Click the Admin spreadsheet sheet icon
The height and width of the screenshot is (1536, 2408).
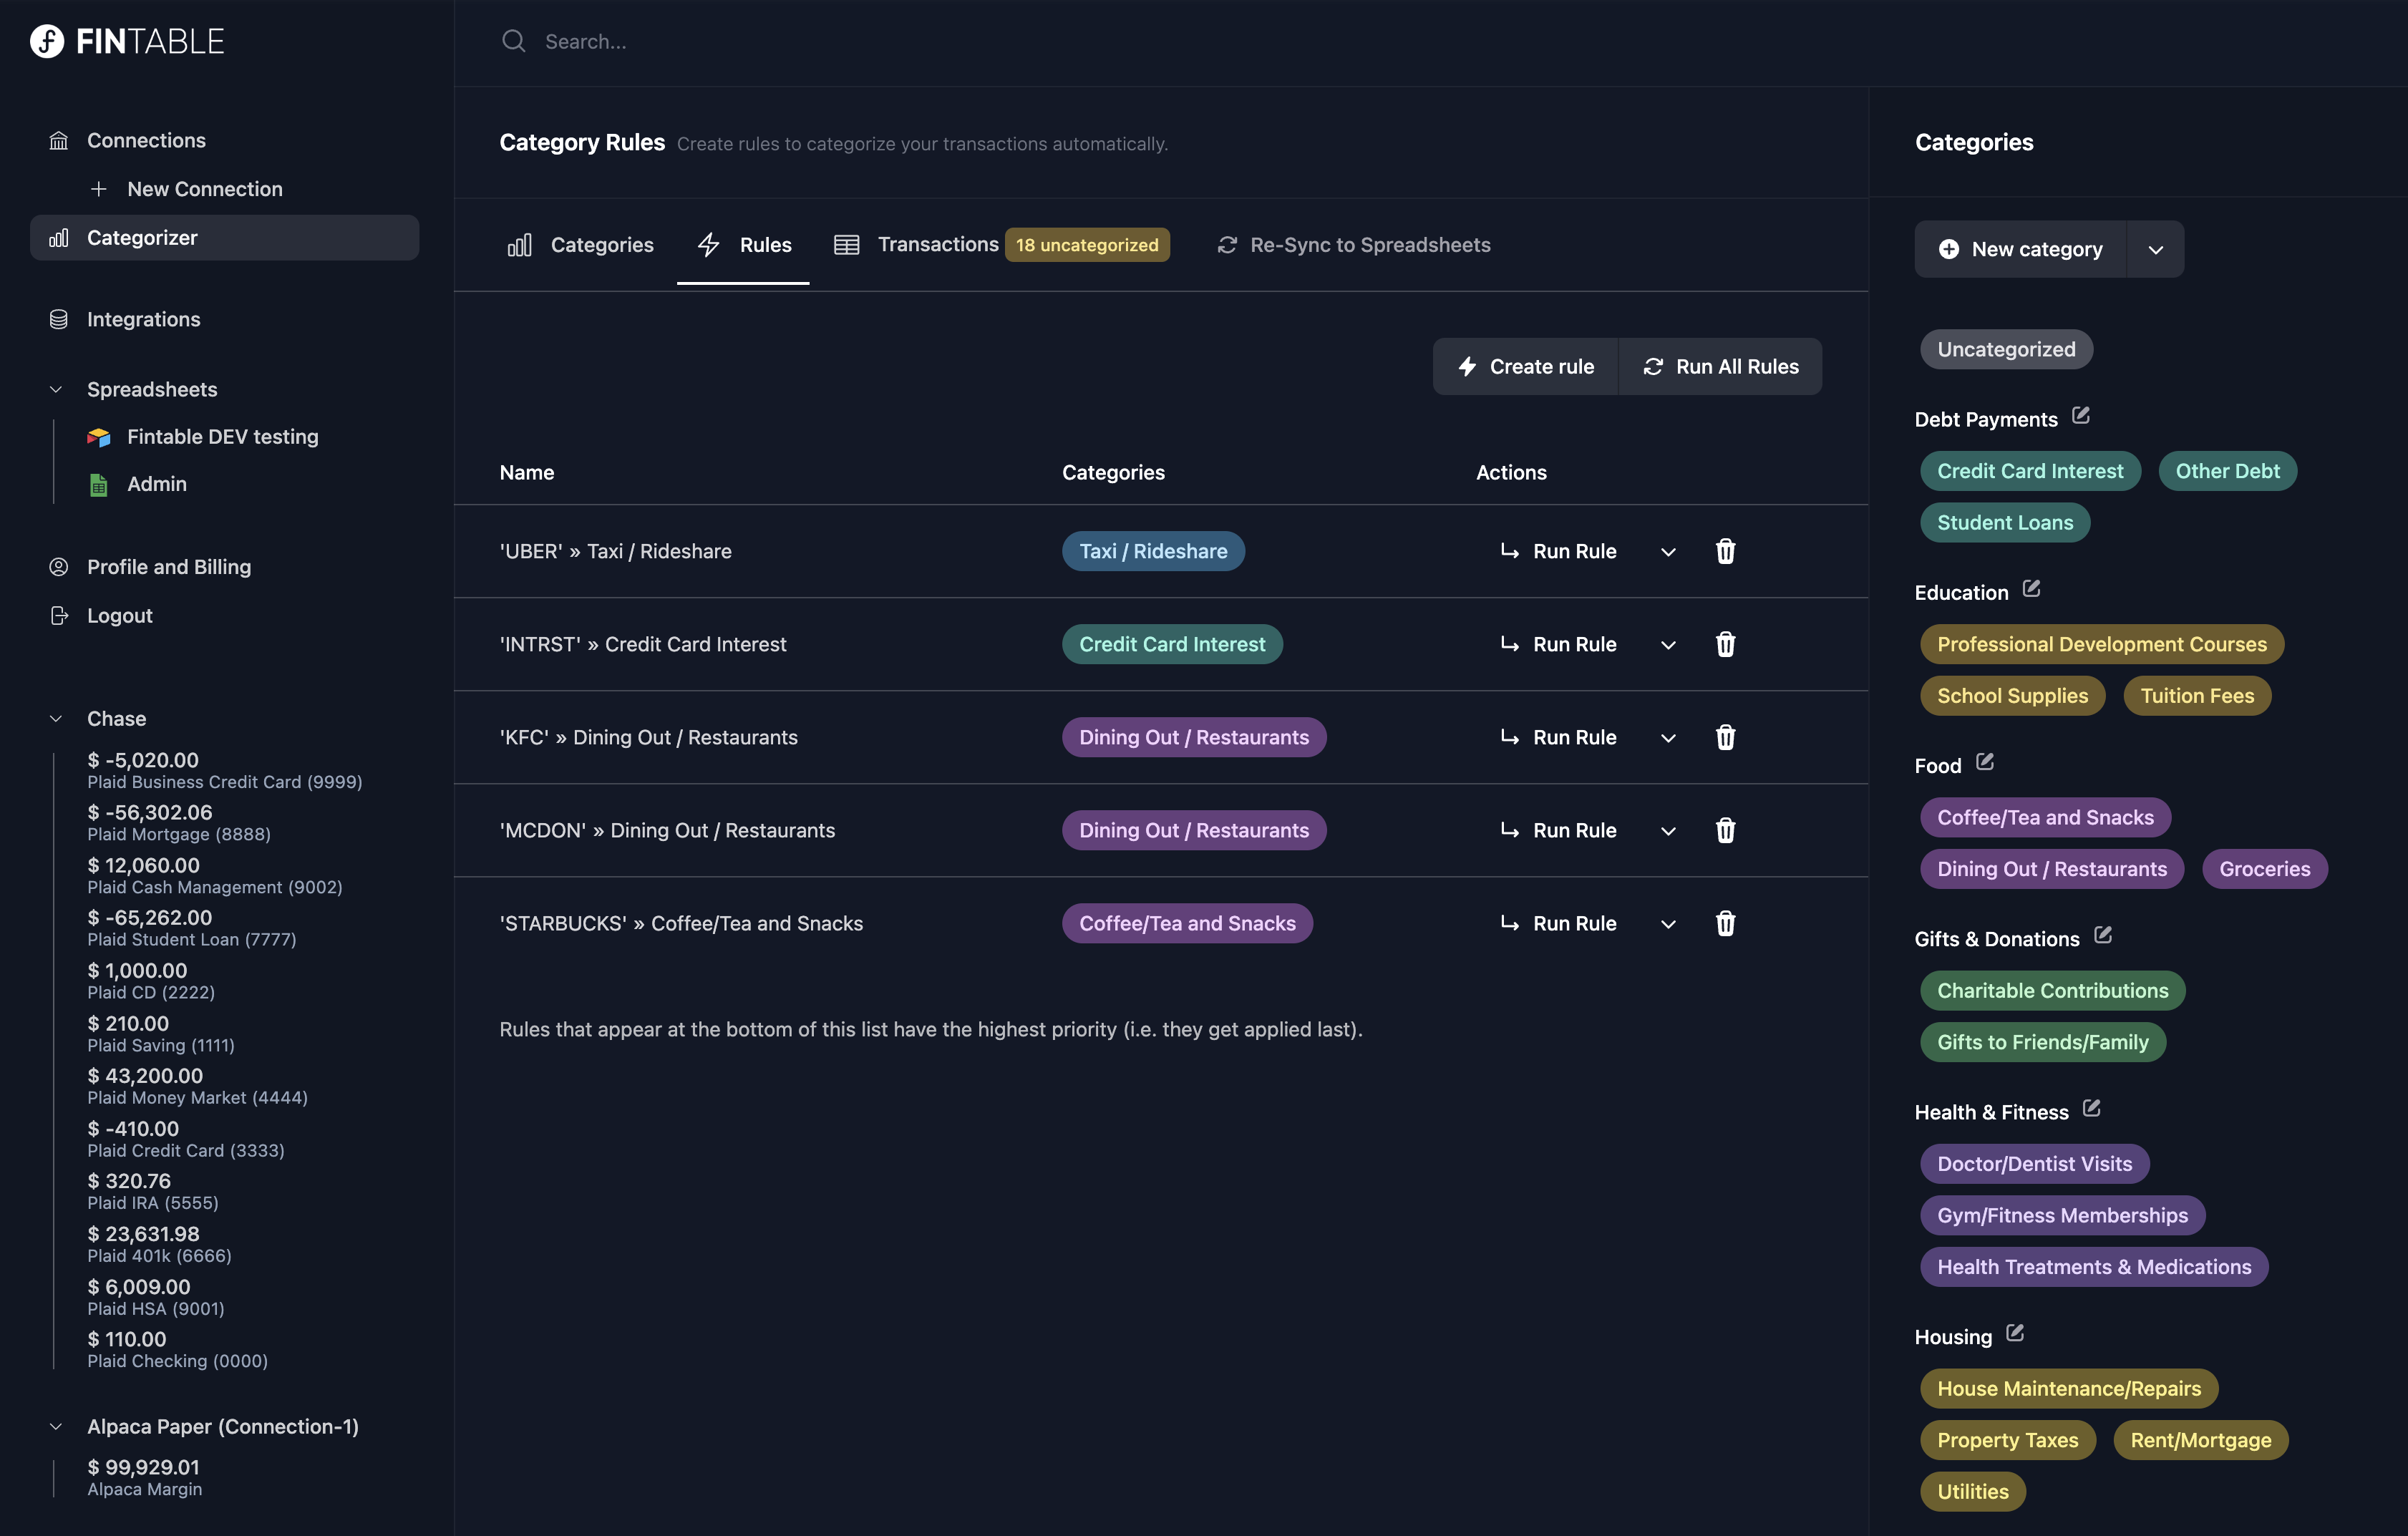[x=98, y=484]
